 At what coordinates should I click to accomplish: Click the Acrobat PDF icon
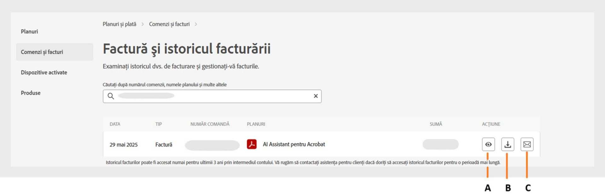(x=251, y=144)
